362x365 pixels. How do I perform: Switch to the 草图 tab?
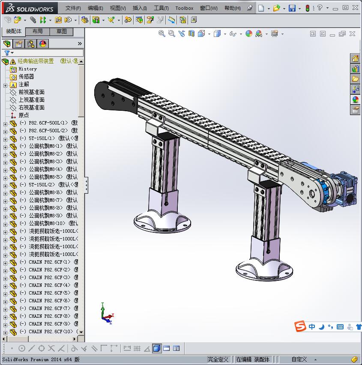click(62, 31)
